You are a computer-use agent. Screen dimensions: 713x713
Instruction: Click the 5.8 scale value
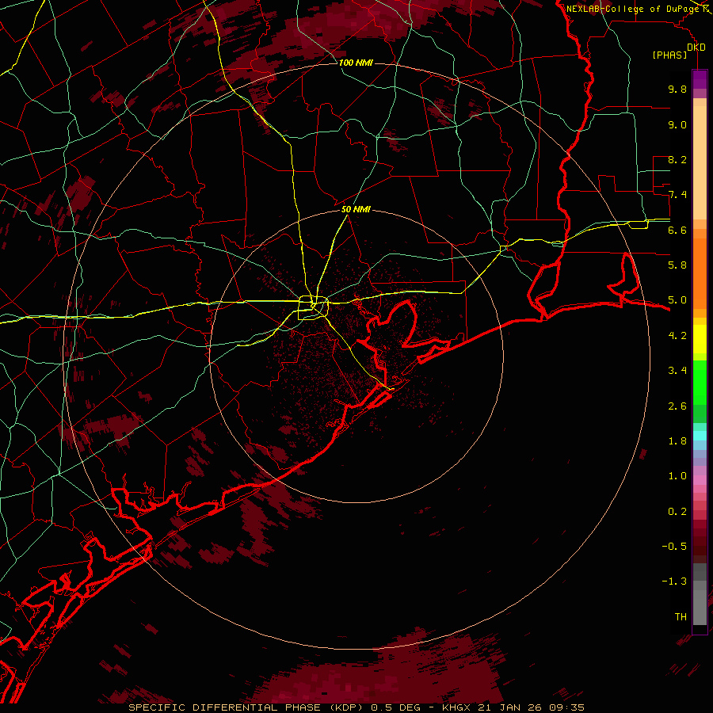[x=677, y=265]
